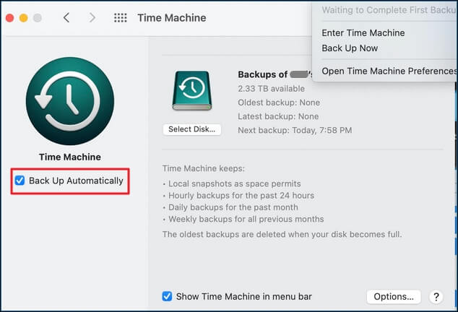The height and width of the screenshot is (312, 458).
Task: Click the Time Machine window title
Action: click(172, 18)
